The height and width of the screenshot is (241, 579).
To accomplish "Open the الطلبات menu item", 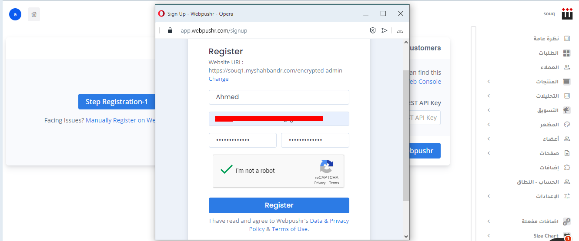I will pyautogui.click(x=549, y=53).
